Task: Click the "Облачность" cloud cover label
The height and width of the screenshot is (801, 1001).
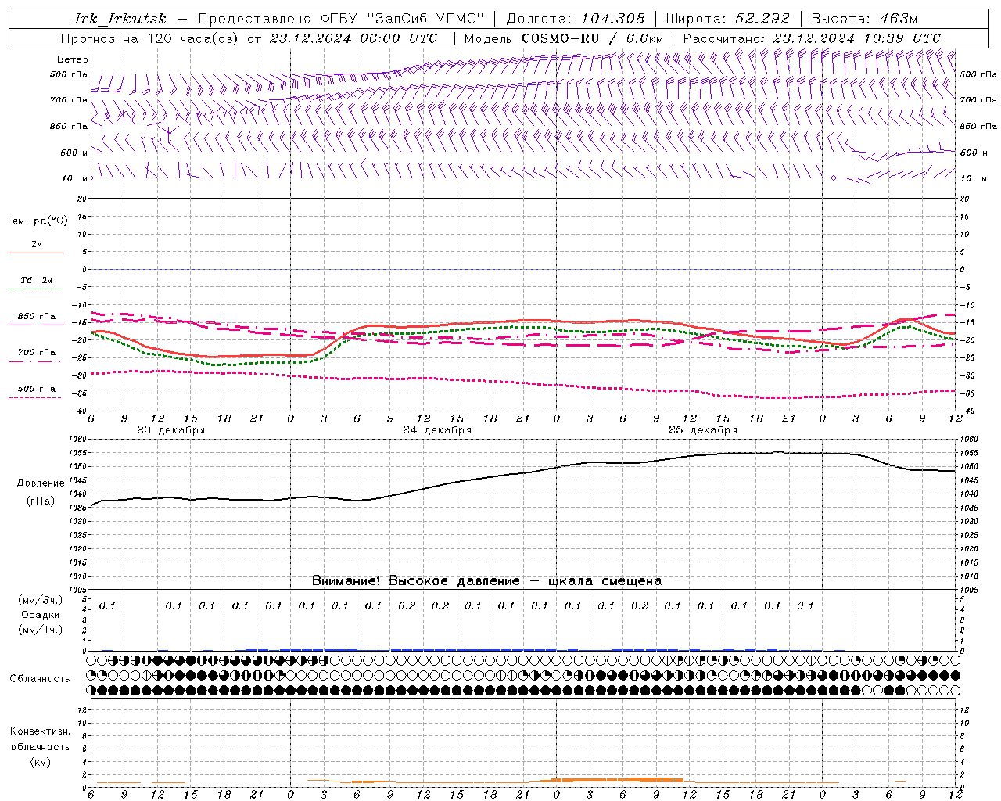Action: [x=40, y=679]
